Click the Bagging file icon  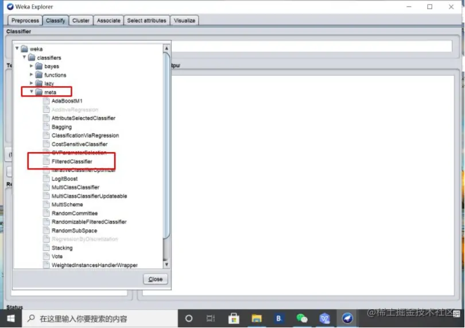click(x=46, y=127)
